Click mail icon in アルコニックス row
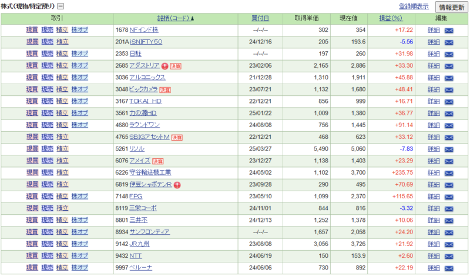 click(x=449, y=78)
